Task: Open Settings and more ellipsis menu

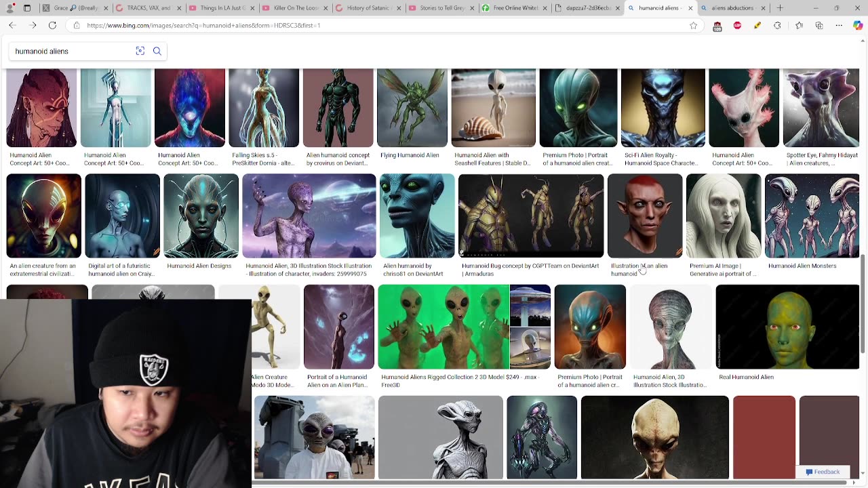Action: (839, 25)
